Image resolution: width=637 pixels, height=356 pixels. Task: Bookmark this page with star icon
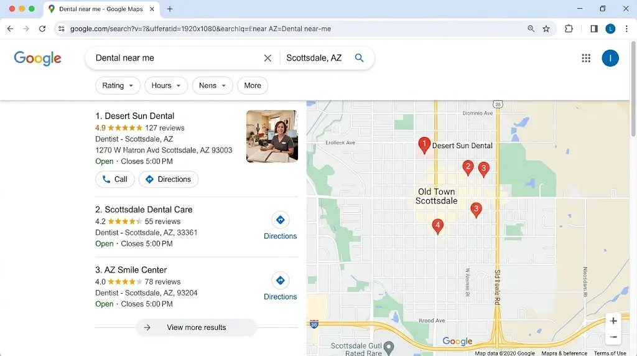pos(546,29)
